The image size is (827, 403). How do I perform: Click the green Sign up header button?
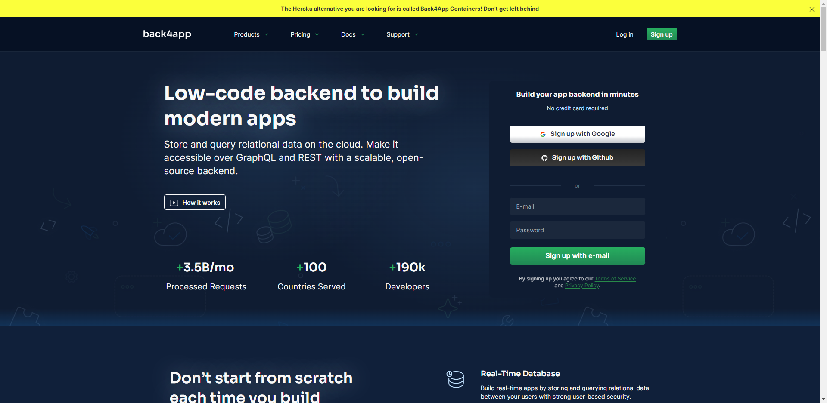coord(662,34)
